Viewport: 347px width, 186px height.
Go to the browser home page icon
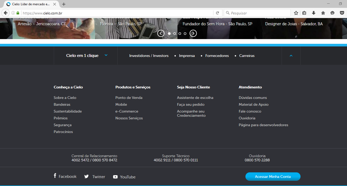tap(323, 13)
